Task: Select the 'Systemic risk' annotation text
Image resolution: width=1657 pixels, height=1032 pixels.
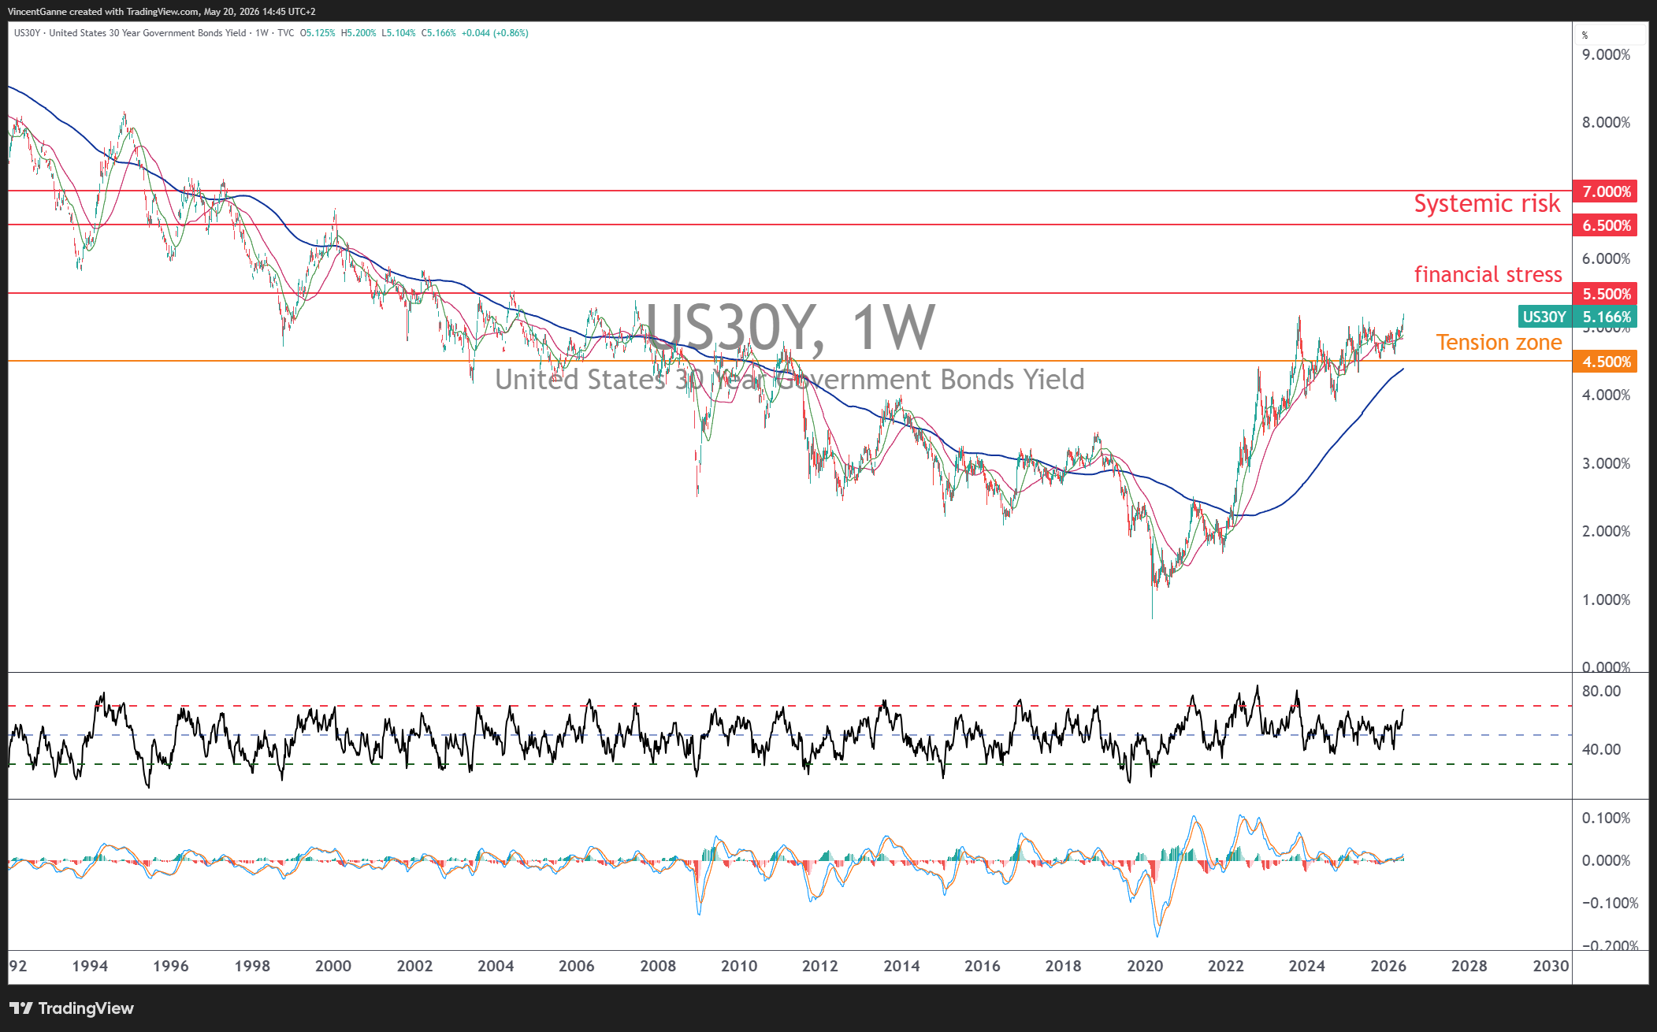Action: 1487,203
